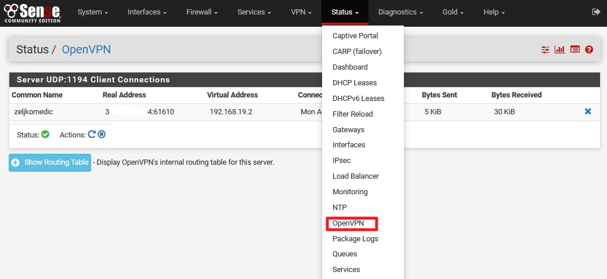
Task: Click the red help question mark icon
Action: 589,49
